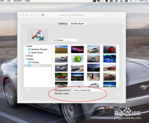This screenshot has height=123, width=149.
Task: Choose the silver Mustang thumbnail beside the nebula
Action: (94, 49)
